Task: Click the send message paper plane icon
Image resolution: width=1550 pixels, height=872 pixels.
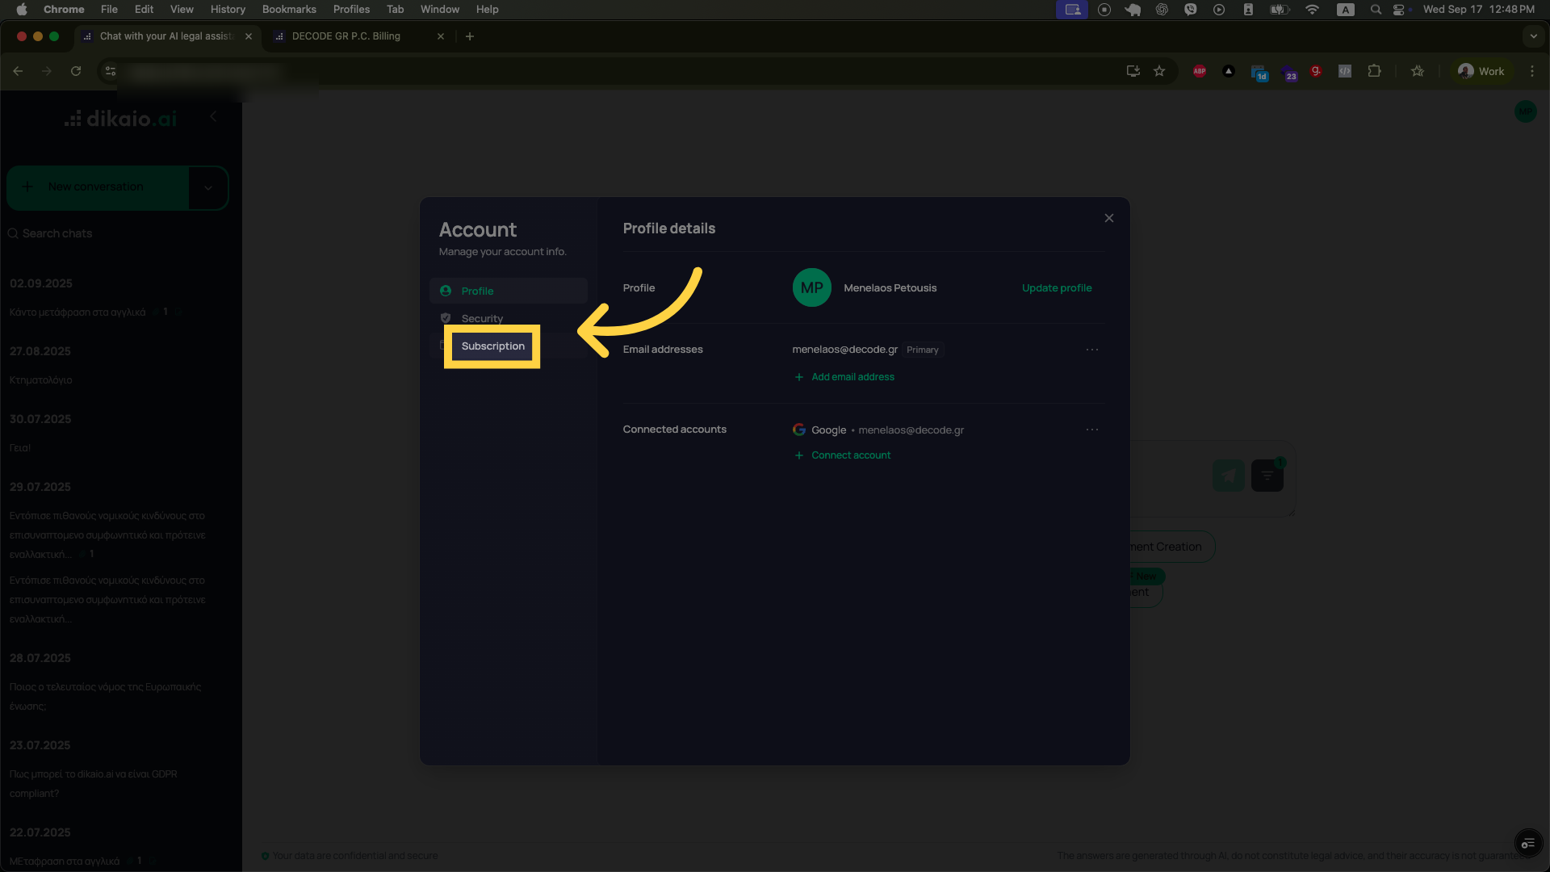Action: coord(1227,476)
